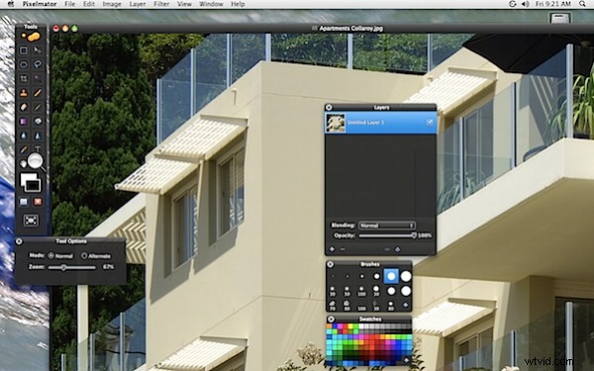Open the Layer menu
594x371 pixels.
pos(138,4)
